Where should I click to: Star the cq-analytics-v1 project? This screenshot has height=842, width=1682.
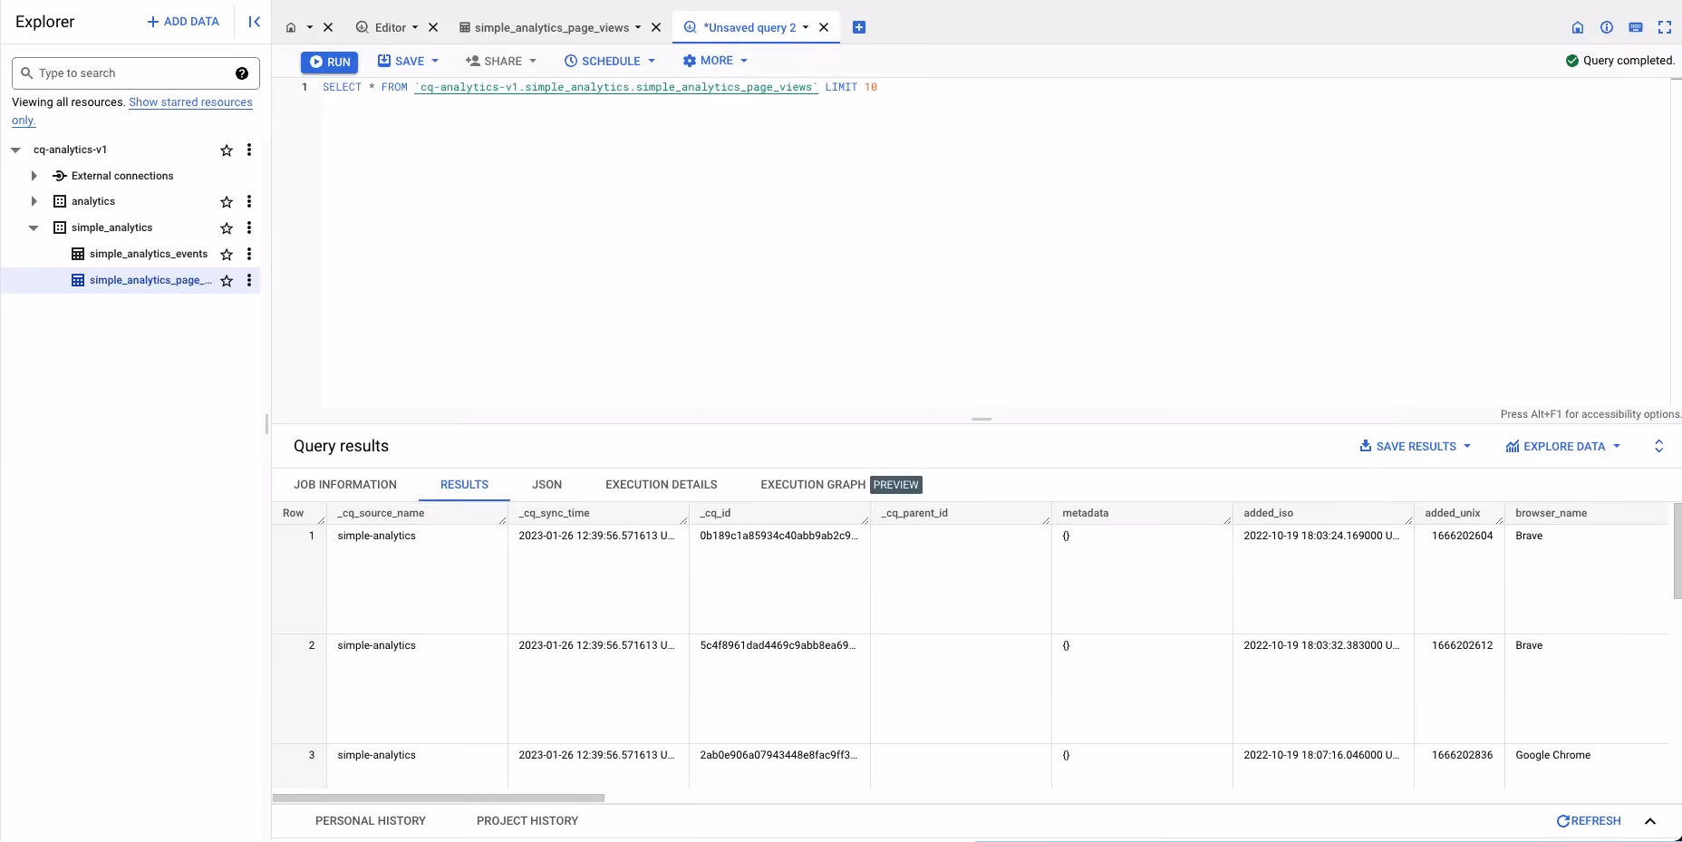[227, 150]
